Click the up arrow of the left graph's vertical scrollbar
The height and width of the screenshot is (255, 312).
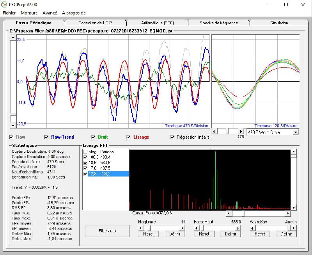tap(13, 37)
